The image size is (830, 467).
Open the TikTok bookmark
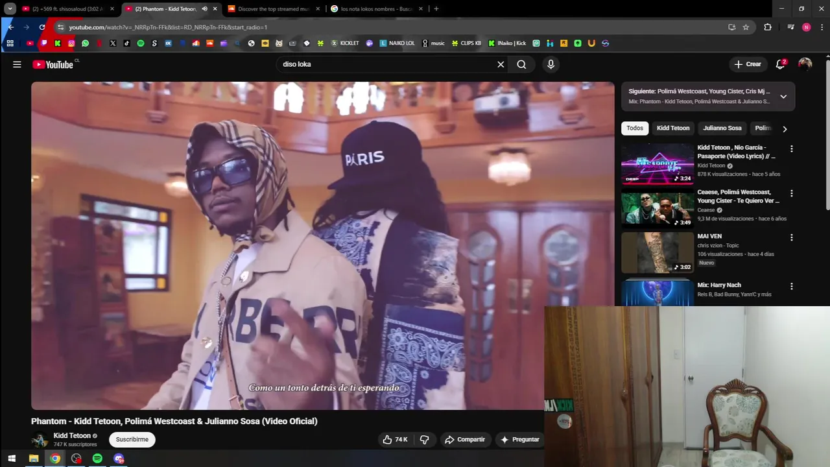(x=126, y=43)
